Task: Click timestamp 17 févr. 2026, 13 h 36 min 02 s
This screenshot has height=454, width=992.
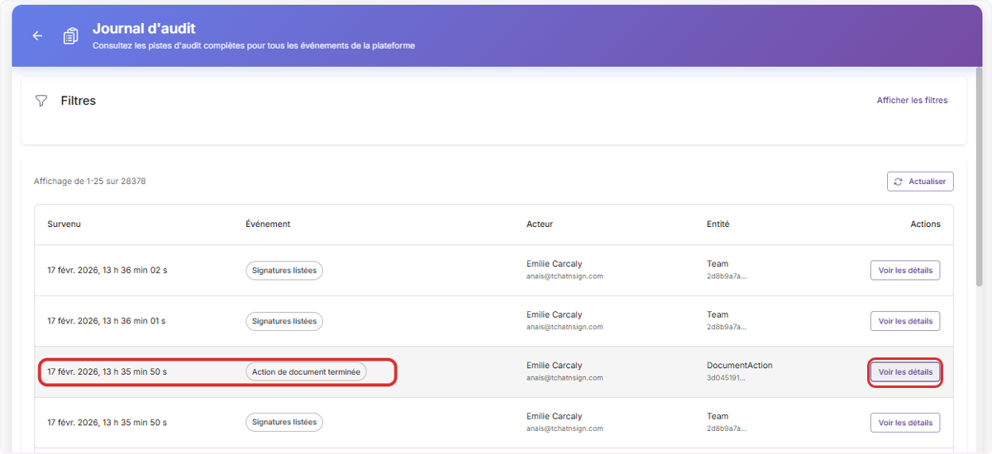Action: coord(107,270)
